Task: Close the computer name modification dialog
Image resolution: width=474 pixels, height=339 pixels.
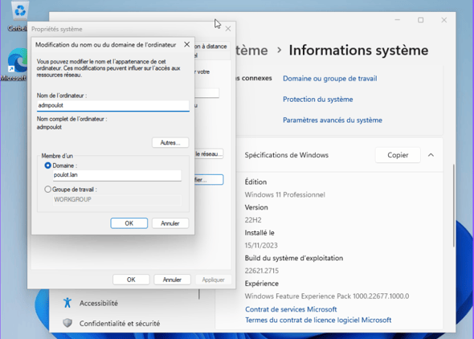Action: point(187,44)
